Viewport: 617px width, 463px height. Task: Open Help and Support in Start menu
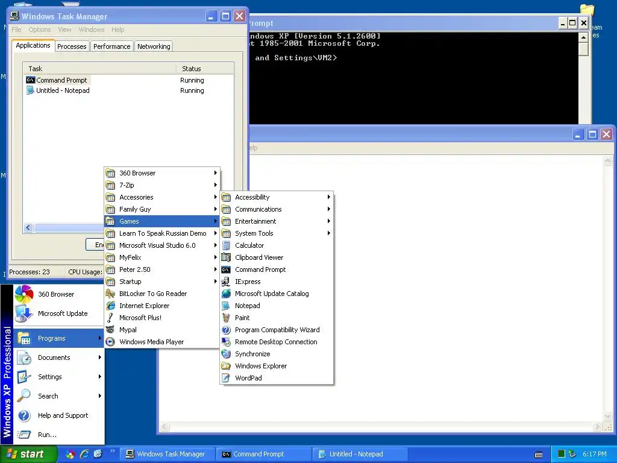(59, 415)
